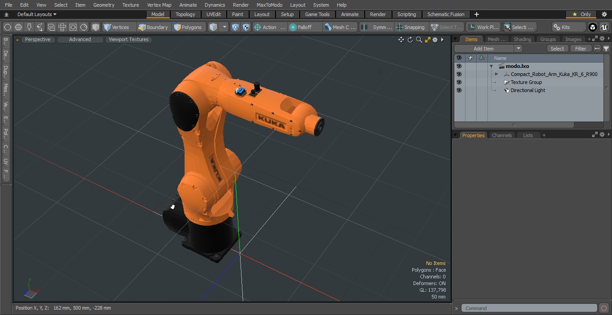Click the second blue pivot-selection icon
Viewport: 612px width, 315px height.
[x=246, y=27]
